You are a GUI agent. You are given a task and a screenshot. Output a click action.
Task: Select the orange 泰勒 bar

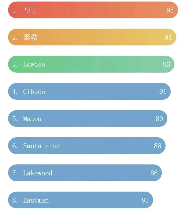pyautogui.click(x=92, y=37)
